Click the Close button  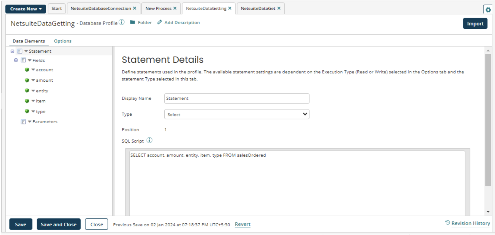coord(97,224)
